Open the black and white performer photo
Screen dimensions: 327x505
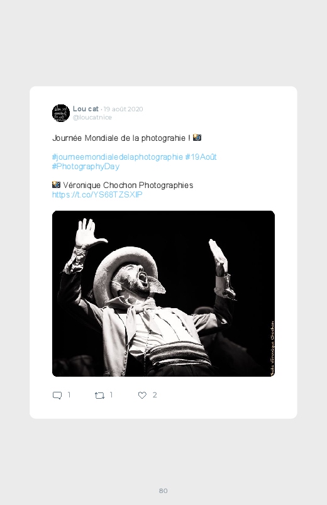pyautogui.click(x=163, y=294)
